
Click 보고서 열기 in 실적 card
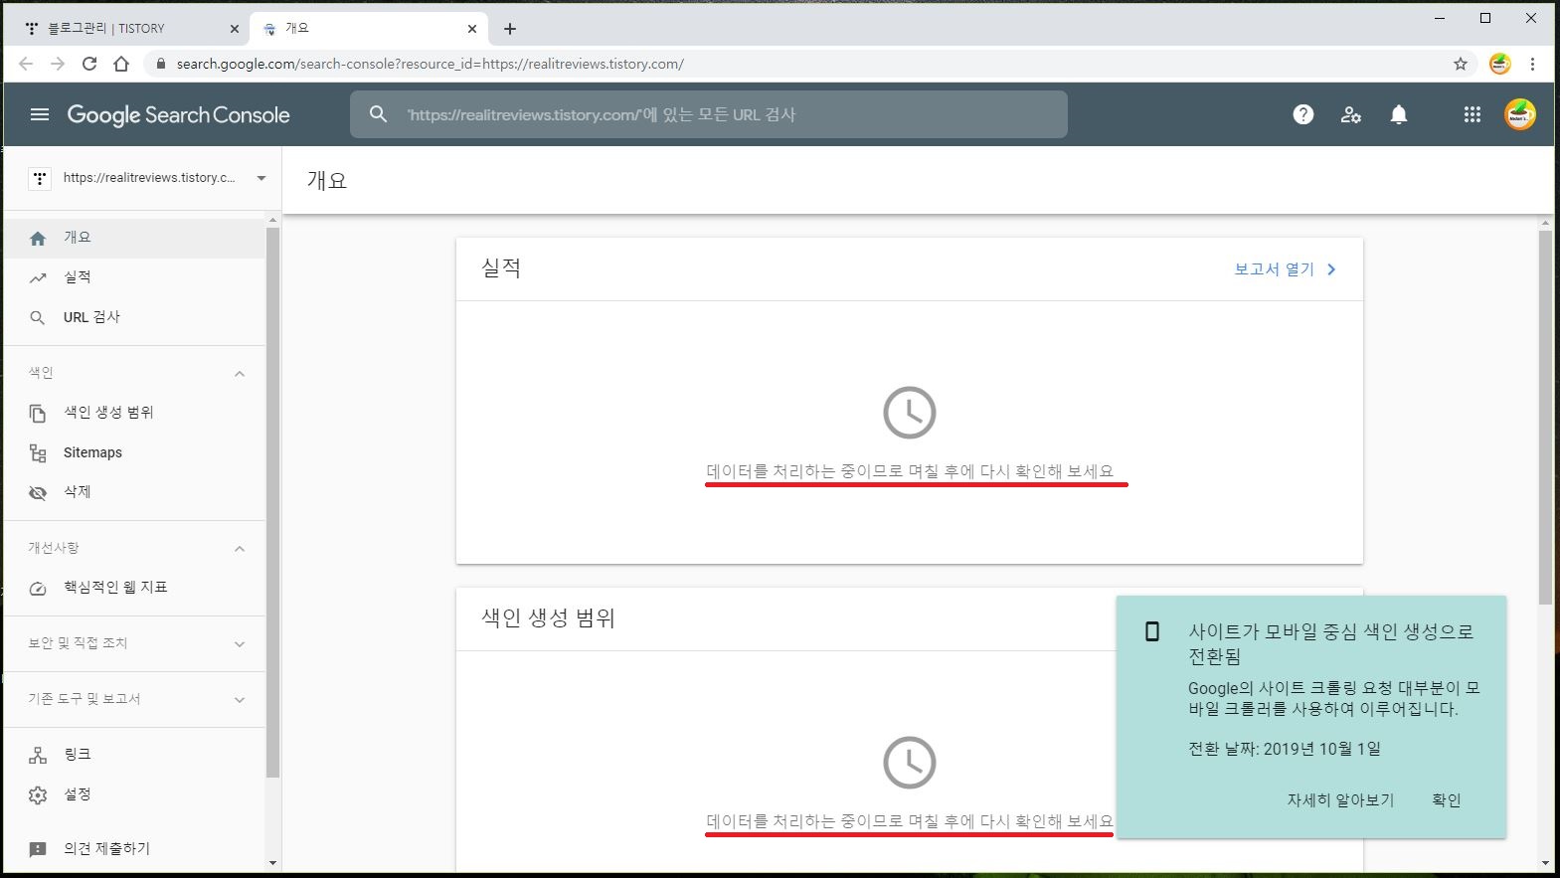click(x=1285, y=269)
